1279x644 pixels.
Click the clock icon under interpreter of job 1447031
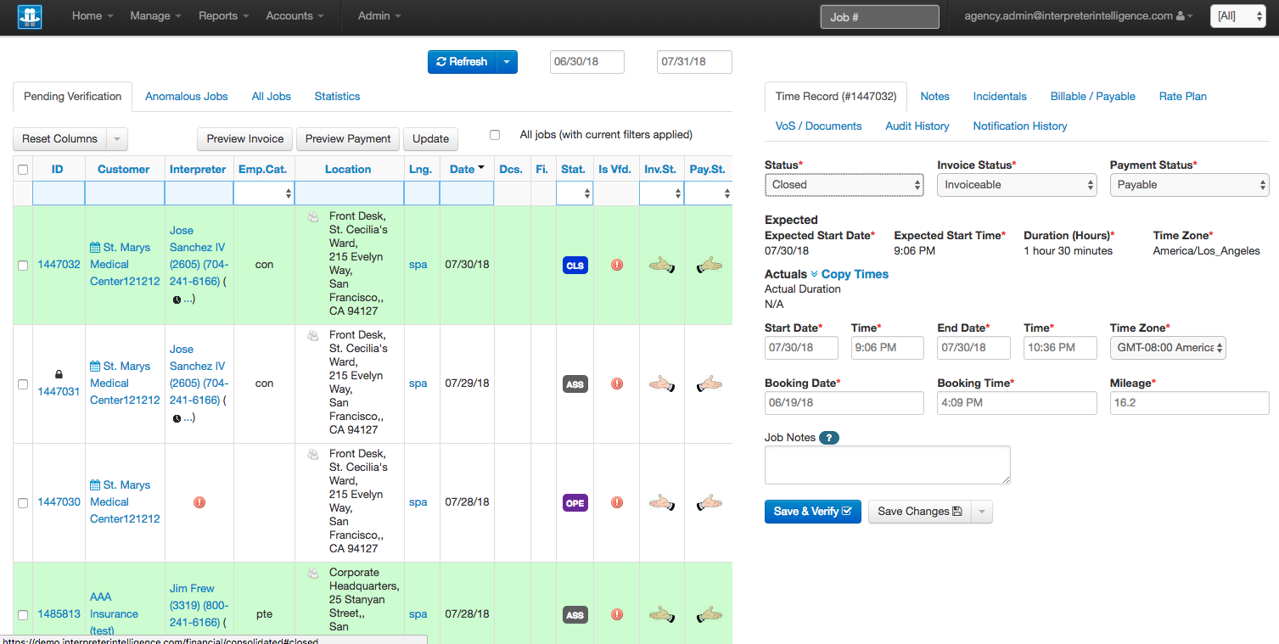pos(177,418)
